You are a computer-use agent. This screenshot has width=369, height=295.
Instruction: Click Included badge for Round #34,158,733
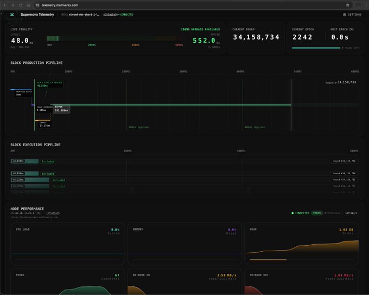59,186
